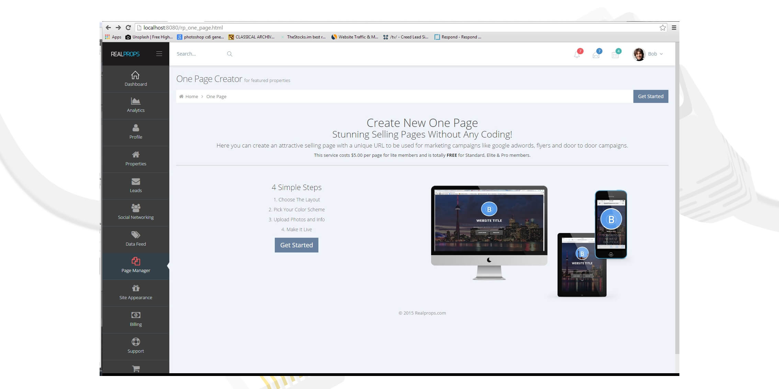Go to Dashboard in sidebar
779x389 pixels.
pyautogui.click(x=136, y=79)
